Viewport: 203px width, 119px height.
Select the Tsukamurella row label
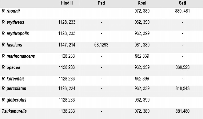[14, 111]
